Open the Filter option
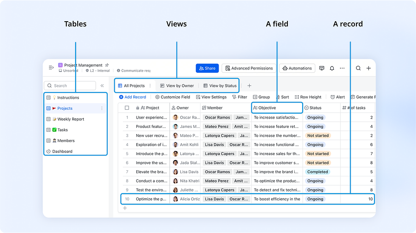Viewport: 416px width, 233px height. tap(239, 97)
